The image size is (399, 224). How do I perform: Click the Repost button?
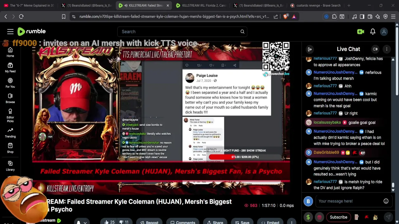(x=149, y=222)
